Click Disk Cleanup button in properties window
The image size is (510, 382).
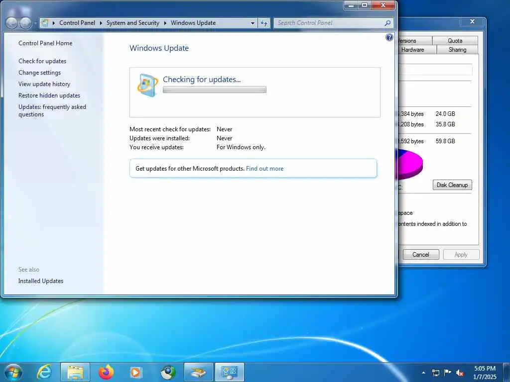point(452,185)
